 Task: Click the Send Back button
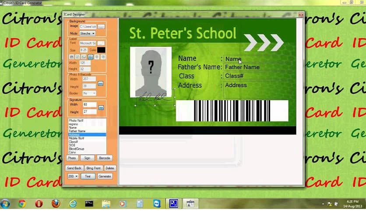pos(74,168)
